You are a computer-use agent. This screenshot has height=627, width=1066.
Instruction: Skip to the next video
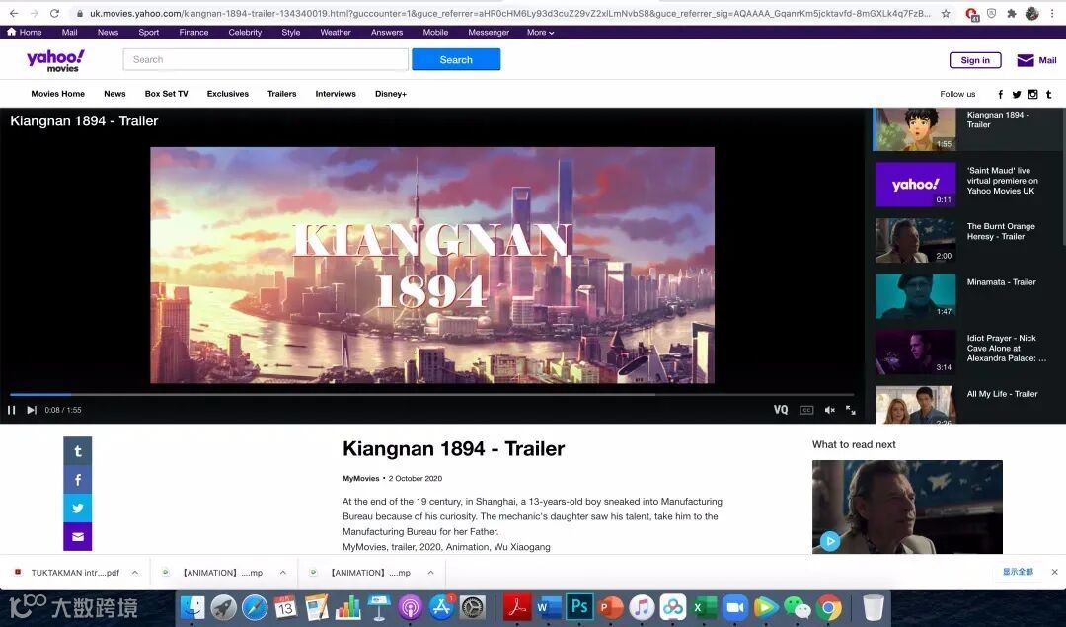coord(32,410)
